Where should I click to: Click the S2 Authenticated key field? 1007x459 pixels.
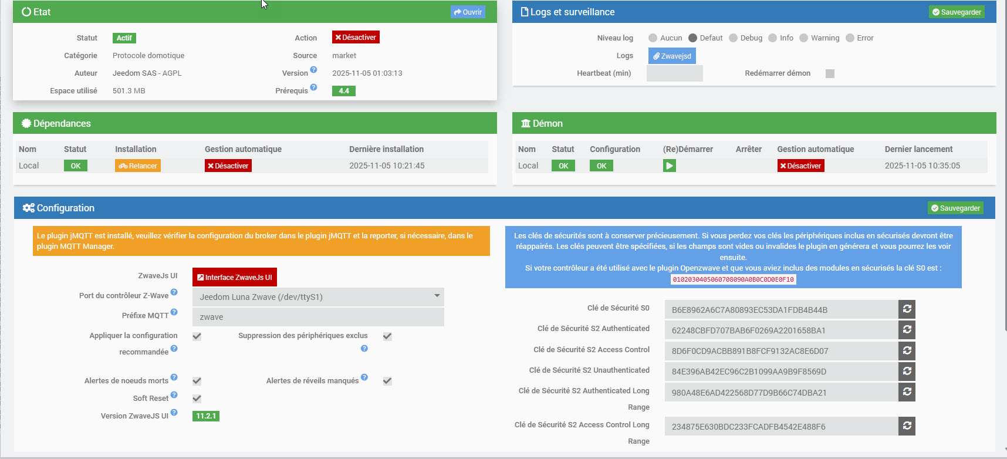click(782, 330)
